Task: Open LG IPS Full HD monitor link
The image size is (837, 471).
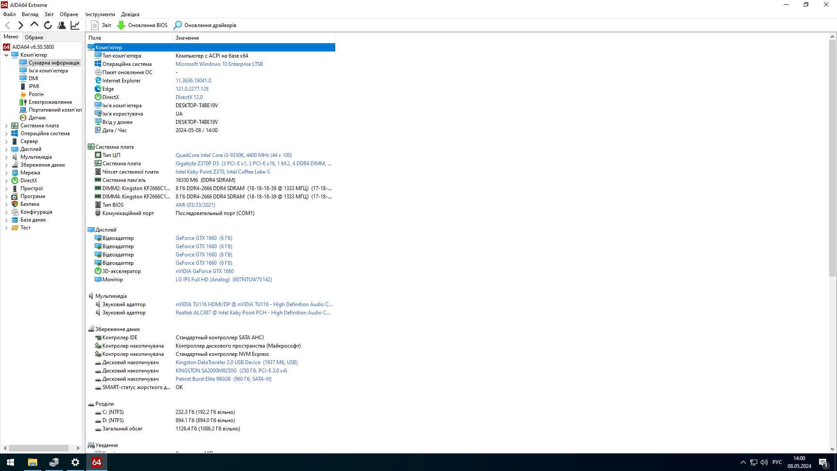Action: pyautogui.click(x=224, y=280)
